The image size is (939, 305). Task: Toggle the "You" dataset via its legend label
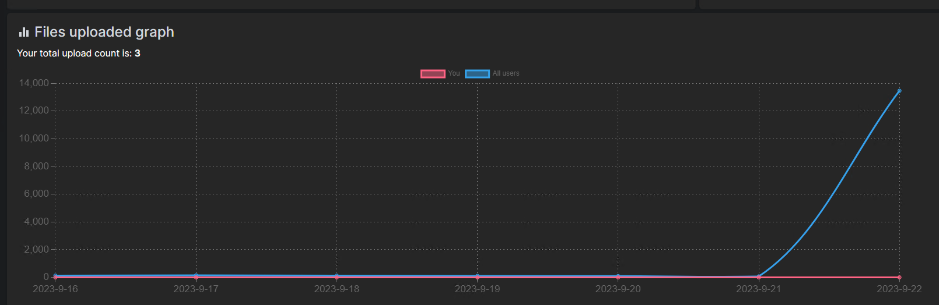pos(454,73)
